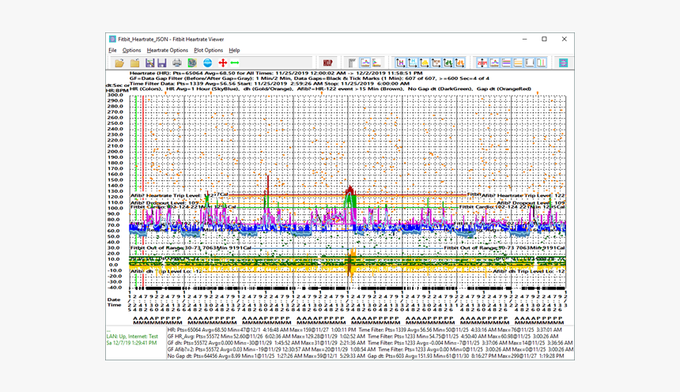
Task: Click the green vertical cursor line in plot
Action: click(136, 191)
